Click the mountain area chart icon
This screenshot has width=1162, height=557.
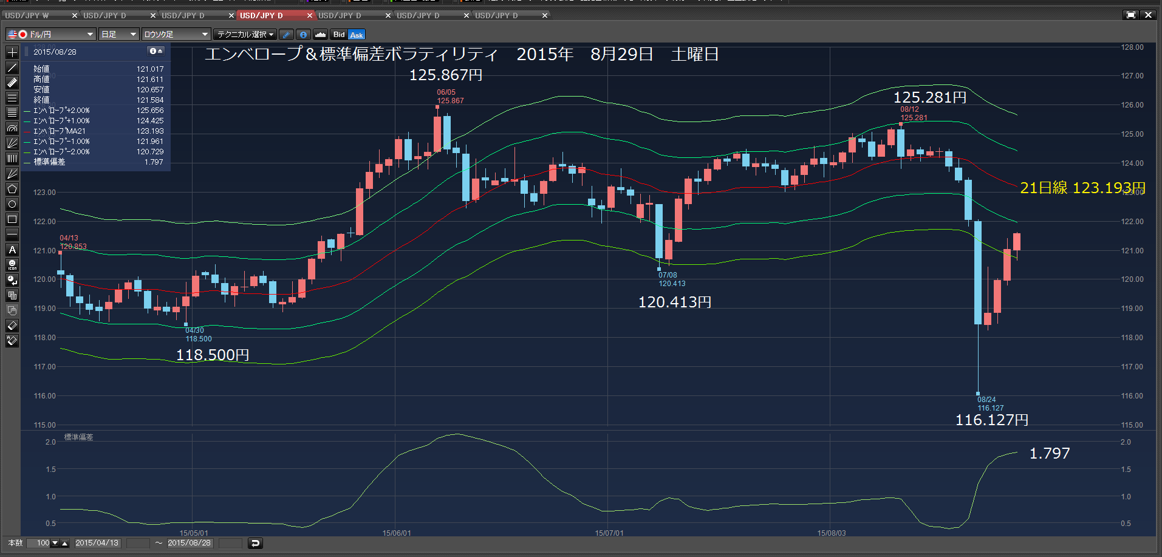320,35
